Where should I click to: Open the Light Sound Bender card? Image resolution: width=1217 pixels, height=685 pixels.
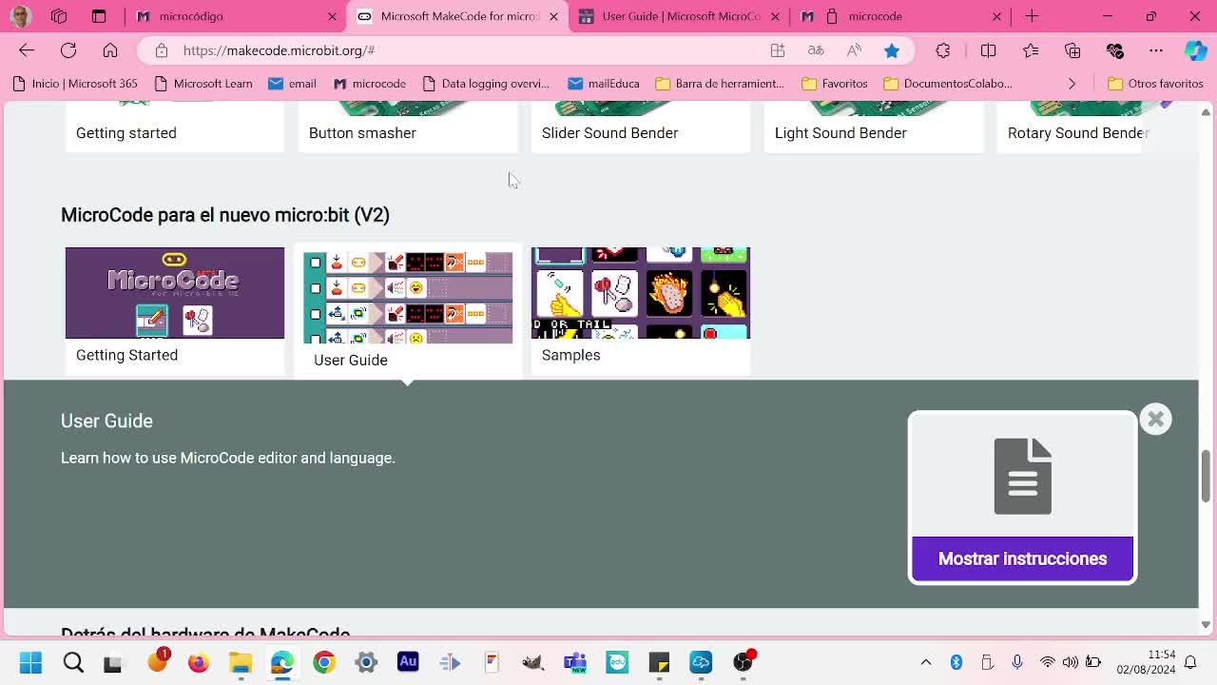coord(874,127)
